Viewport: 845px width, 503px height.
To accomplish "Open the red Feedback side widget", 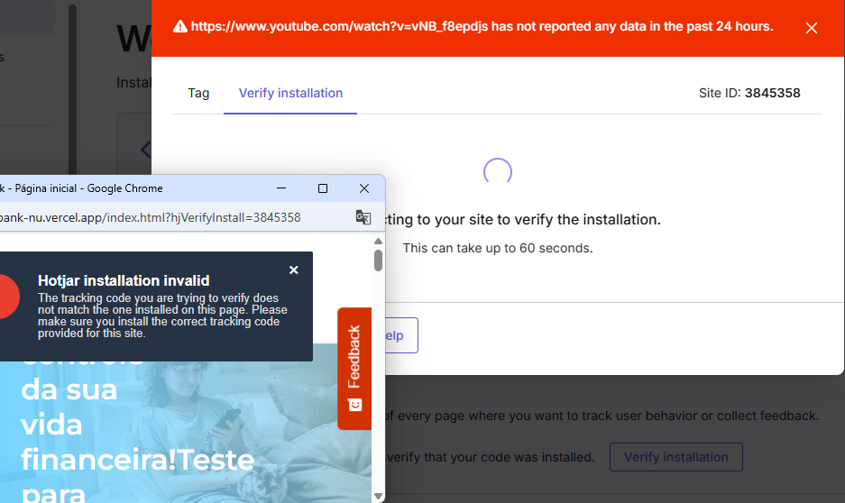I will pyautogui.click(x=354, y=357).
